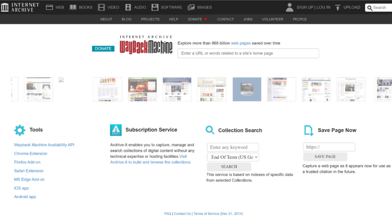The width and height of the screenshot is (392, 220).
Task: Click the Tools gear icon
Action: (20, 130)
